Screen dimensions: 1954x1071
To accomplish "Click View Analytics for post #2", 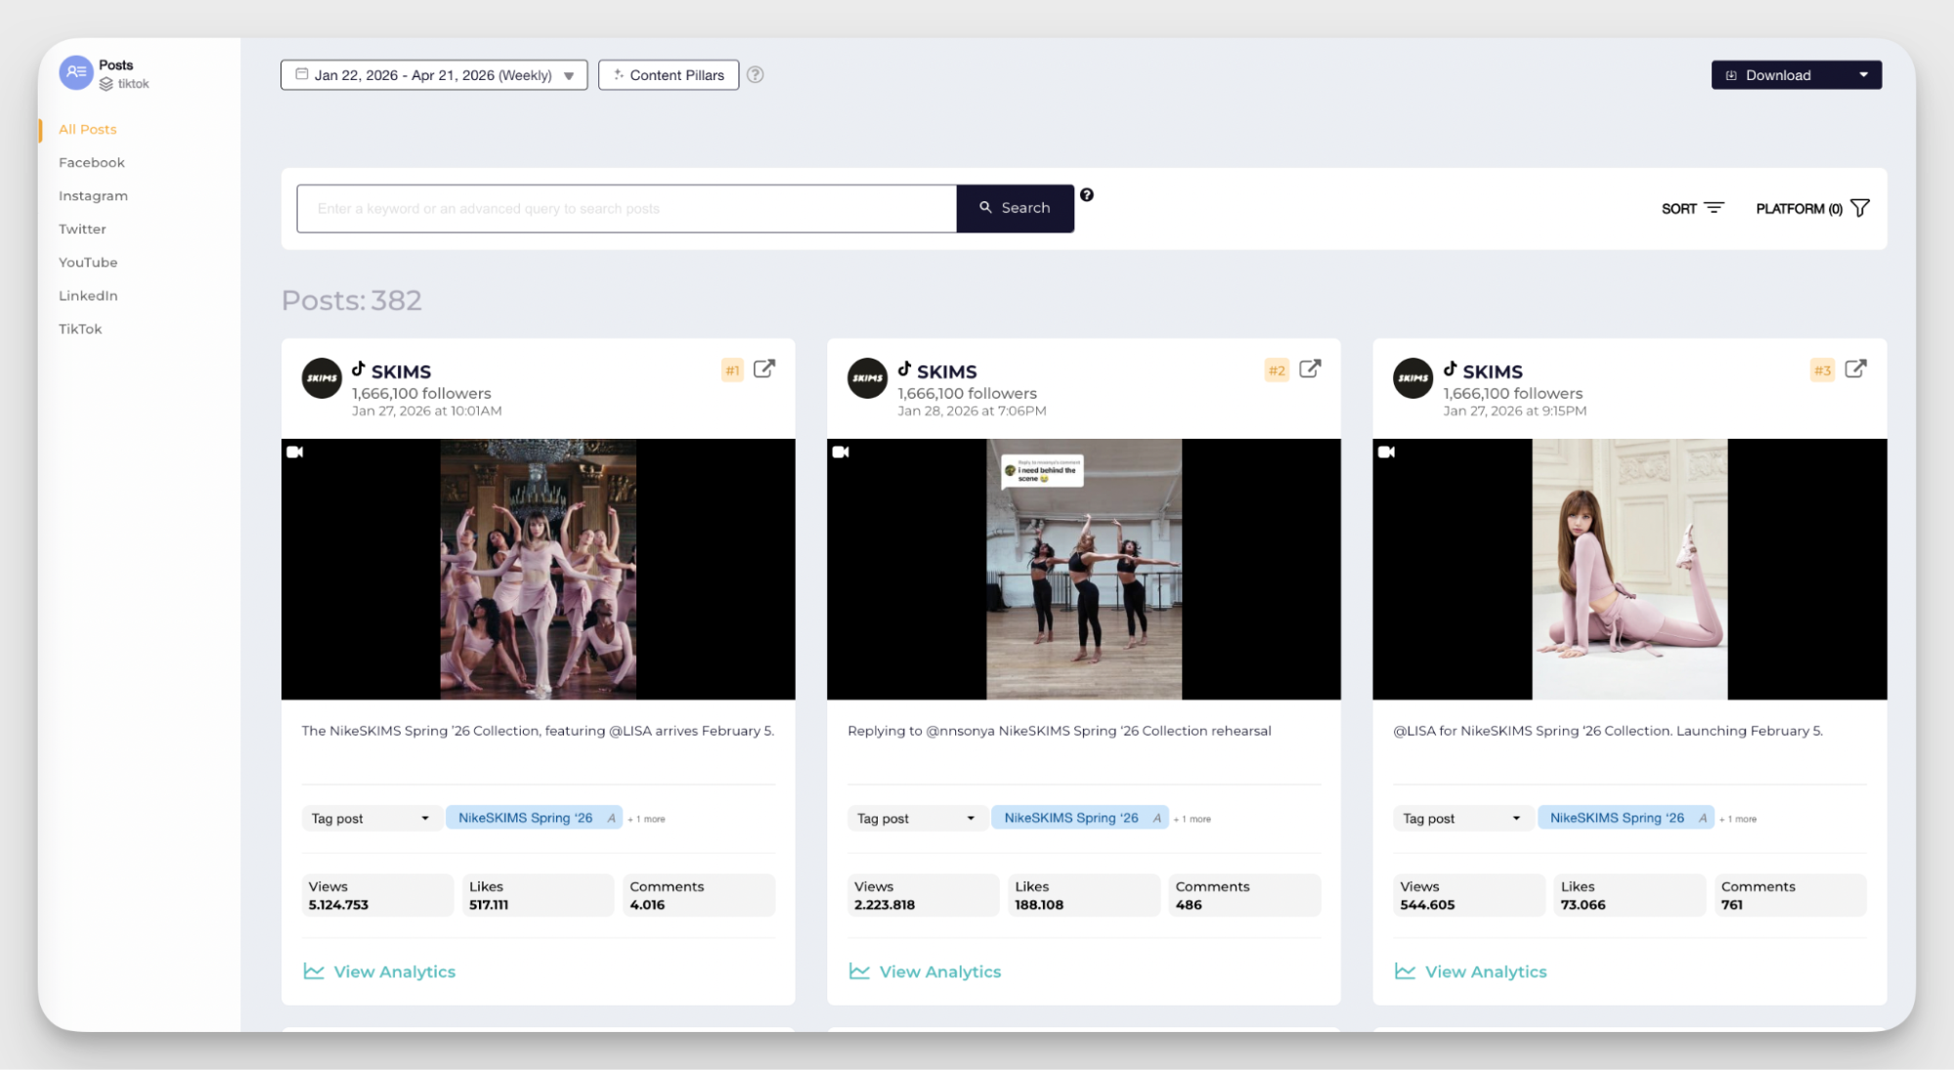I will click(x=925, y=971).
